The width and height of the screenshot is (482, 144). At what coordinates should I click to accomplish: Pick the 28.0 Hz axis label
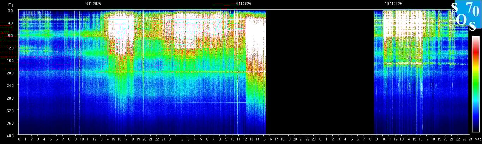click(11, 98)
